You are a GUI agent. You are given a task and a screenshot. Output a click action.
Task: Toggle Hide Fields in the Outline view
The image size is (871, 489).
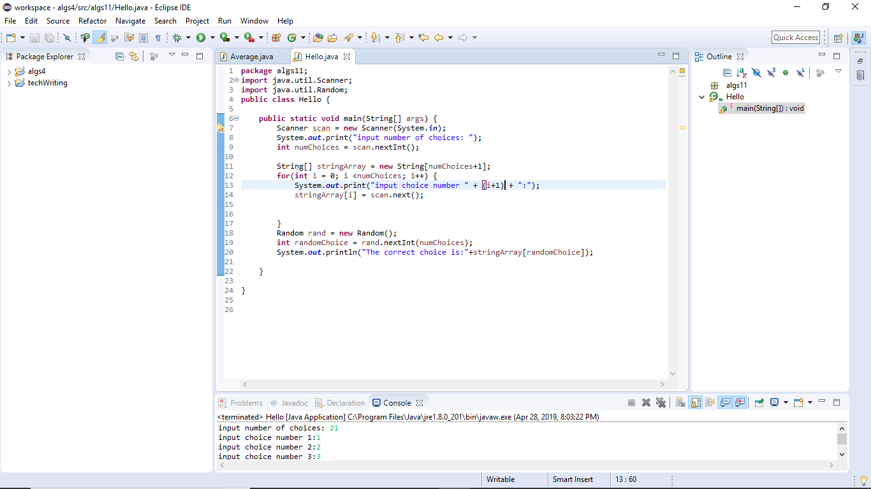coord(756,72)
